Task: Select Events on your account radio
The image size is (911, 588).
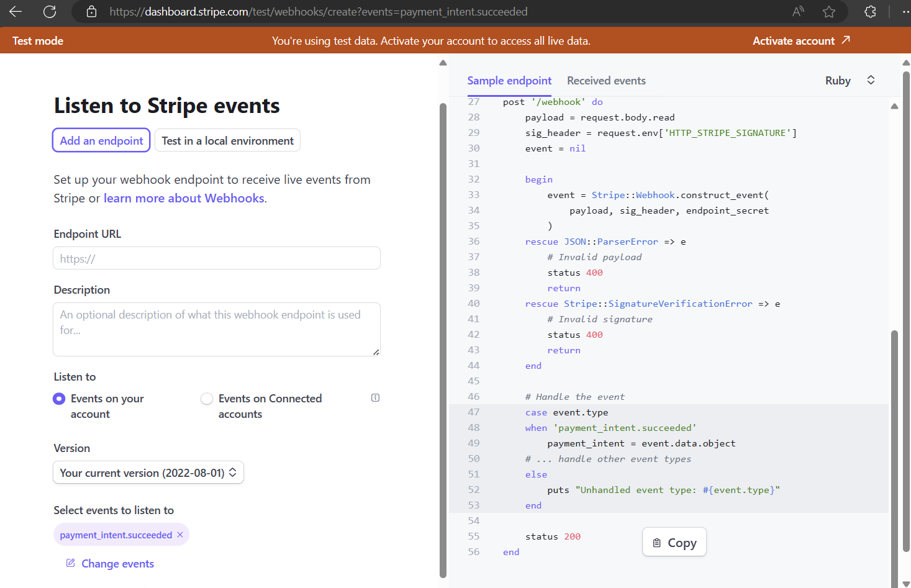Action: [x=59, y=399]
